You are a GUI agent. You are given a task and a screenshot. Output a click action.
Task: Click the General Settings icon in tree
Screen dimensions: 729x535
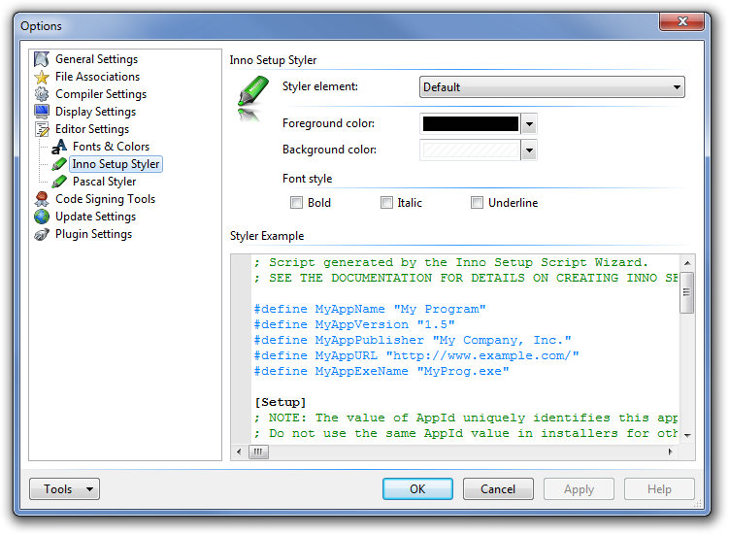click(42, 59)
